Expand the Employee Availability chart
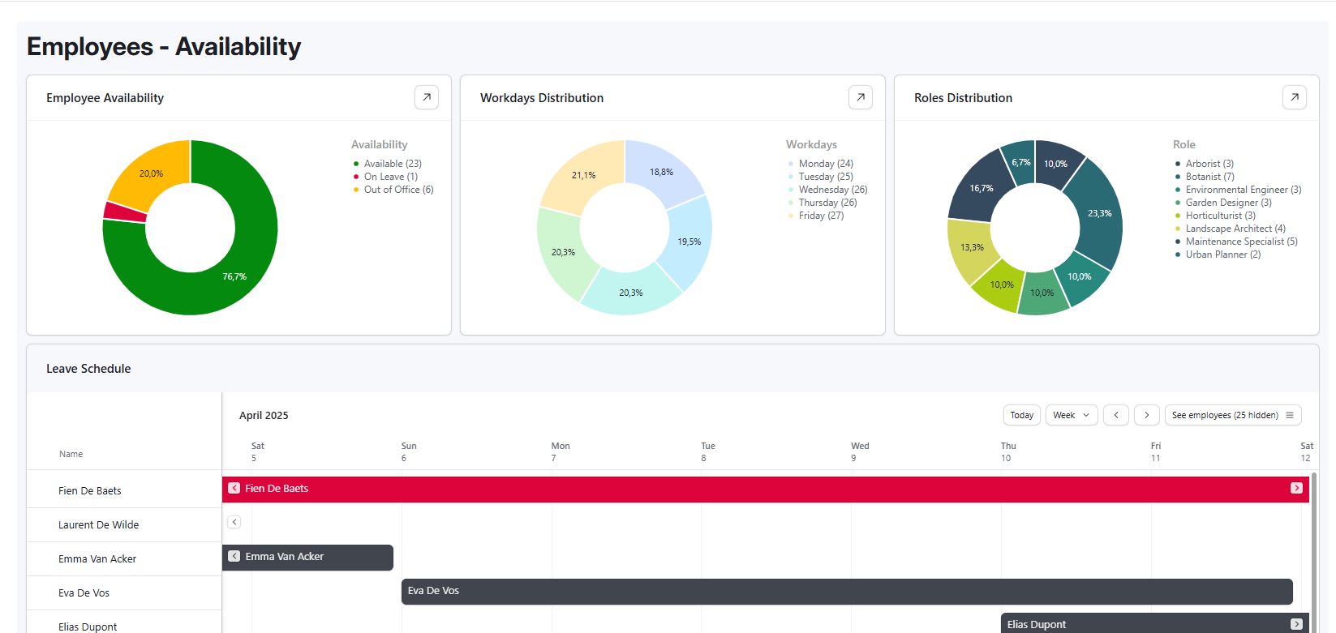The width and height of the screenshot is (1336, 633). click(427, 97)
